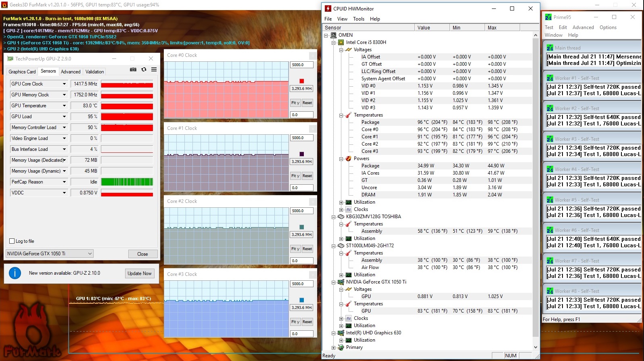Click the HWMonitor vertical scrollbar down arrow
Image resolution: width=644 pixels, height=361 pixels.
536,347
